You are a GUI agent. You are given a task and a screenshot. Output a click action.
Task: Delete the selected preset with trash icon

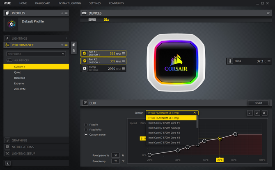(x=73, y=51)
